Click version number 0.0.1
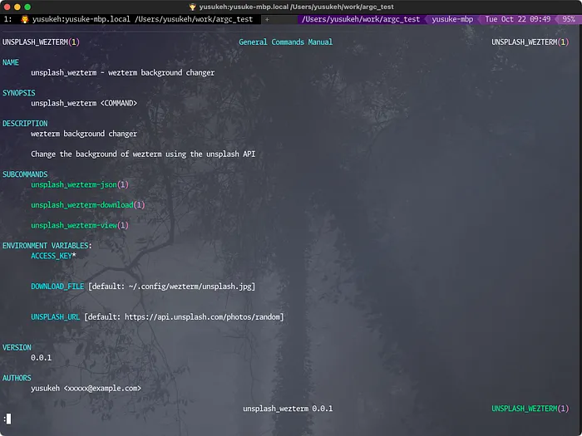 (42, 358)
